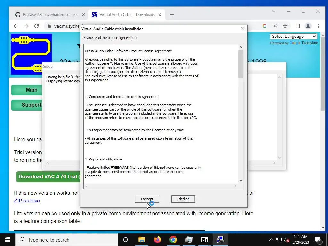Click Setup window horizontal scroll left arrow
The image size is (328, 246).
click(48, 163)
